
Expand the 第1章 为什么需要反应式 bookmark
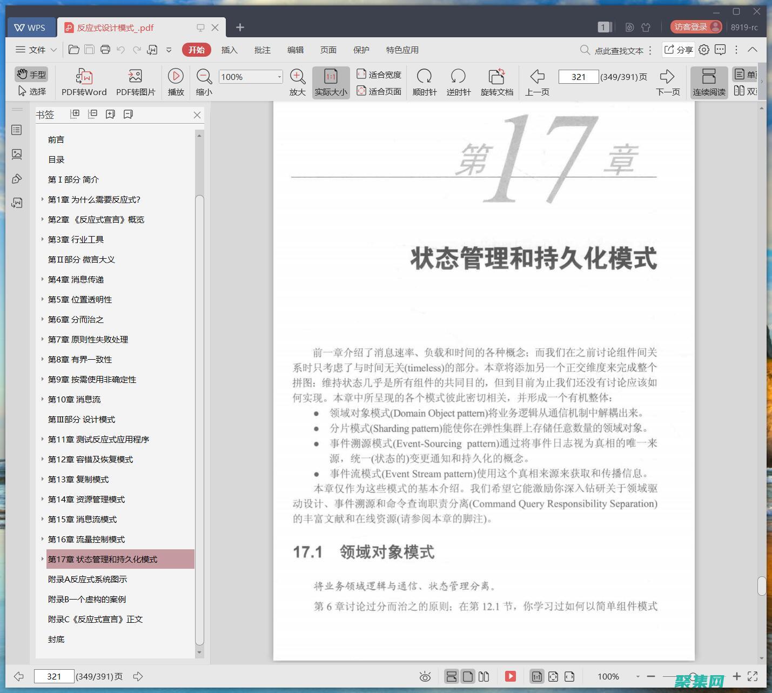(x=43, y=199)
